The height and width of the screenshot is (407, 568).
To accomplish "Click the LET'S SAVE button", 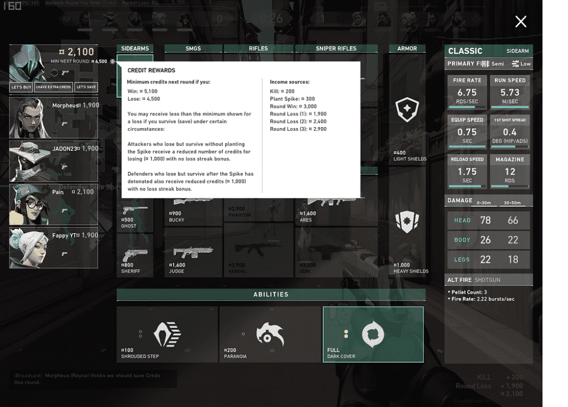I will coord(86,87).
